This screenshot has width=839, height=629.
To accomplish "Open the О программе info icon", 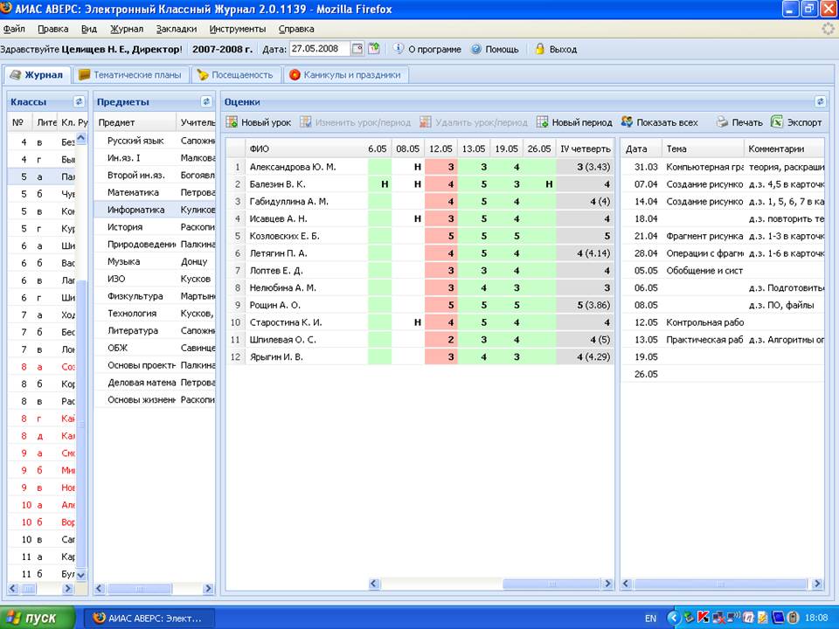I will click(399, 49).
